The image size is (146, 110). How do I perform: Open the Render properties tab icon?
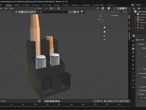133,45
